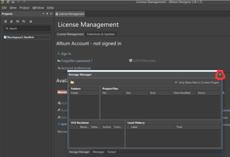Click the 'Altium Account - not signed in' heading

click(x=89, y=43)
